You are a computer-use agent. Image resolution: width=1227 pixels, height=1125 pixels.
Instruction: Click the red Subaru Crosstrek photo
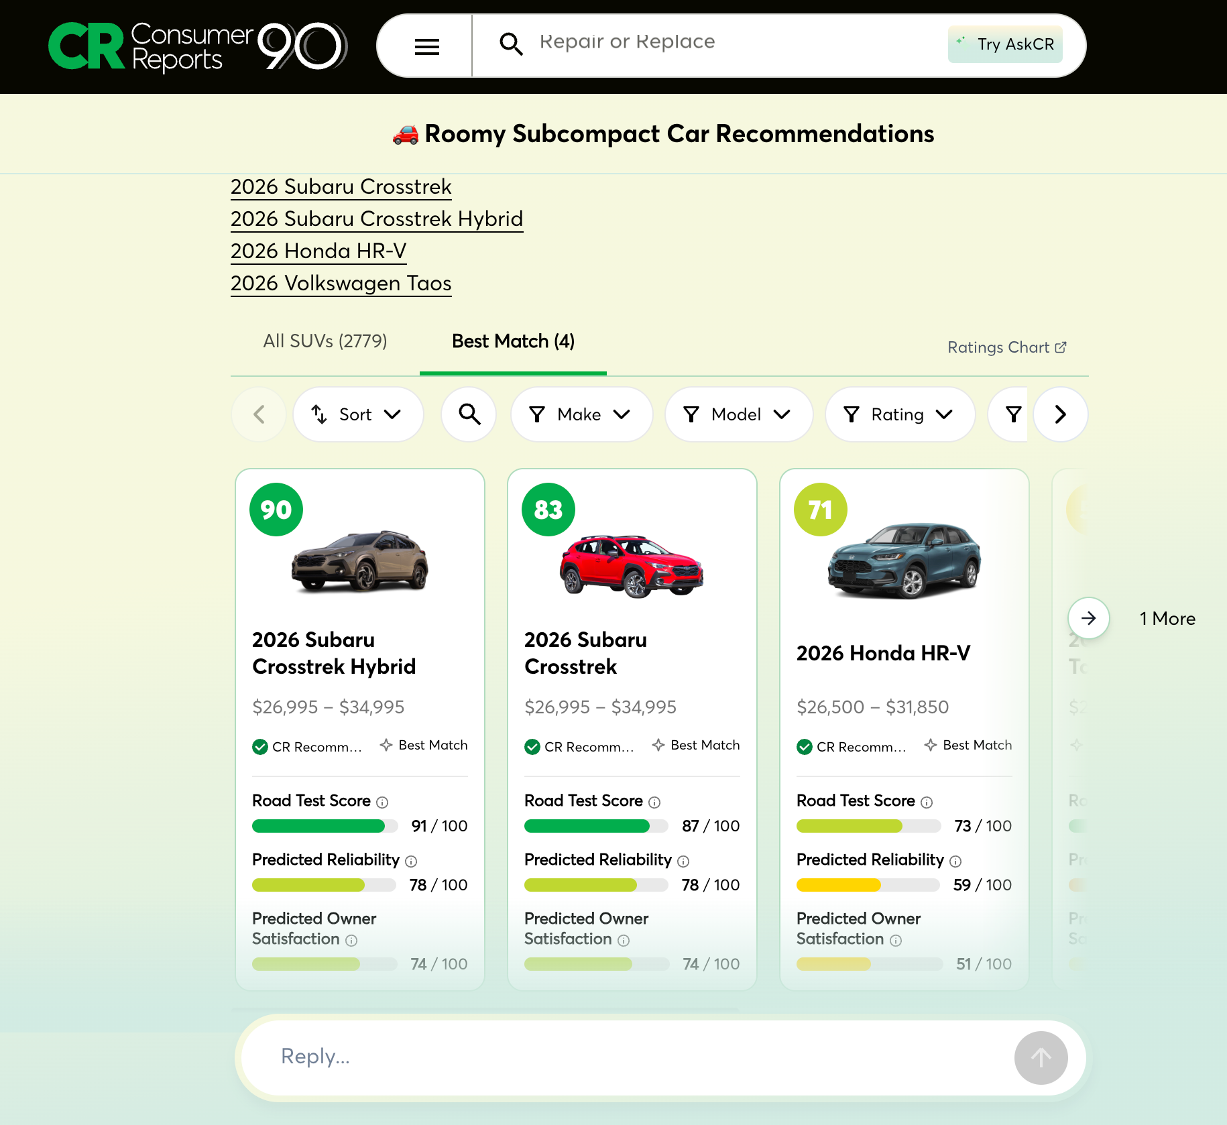point(632,566)
